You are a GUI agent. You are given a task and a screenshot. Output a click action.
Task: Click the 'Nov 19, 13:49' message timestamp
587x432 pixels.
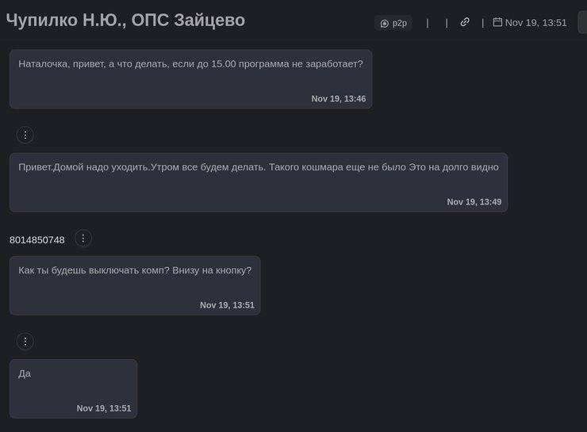(x=474, y=202)
